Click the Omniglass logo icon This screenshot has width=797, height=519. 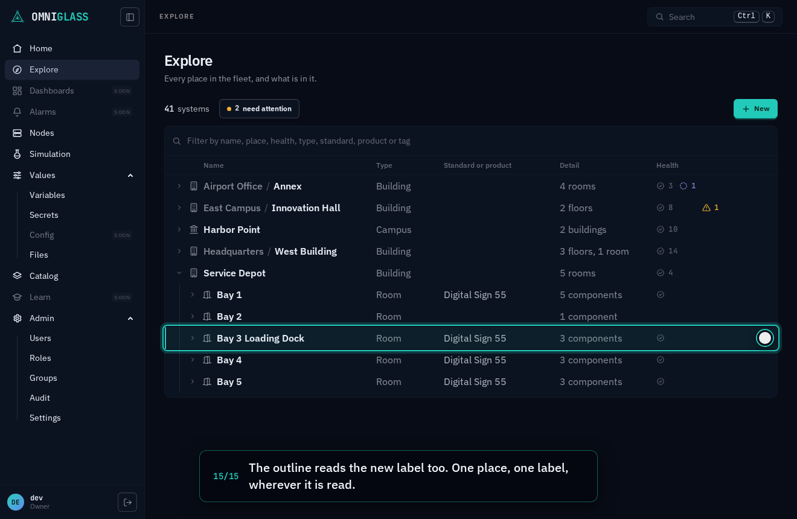(x=18, y=17)
